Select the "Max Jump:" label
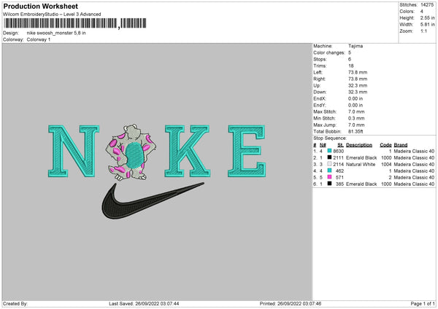438x309 pixels. point(325,125)
